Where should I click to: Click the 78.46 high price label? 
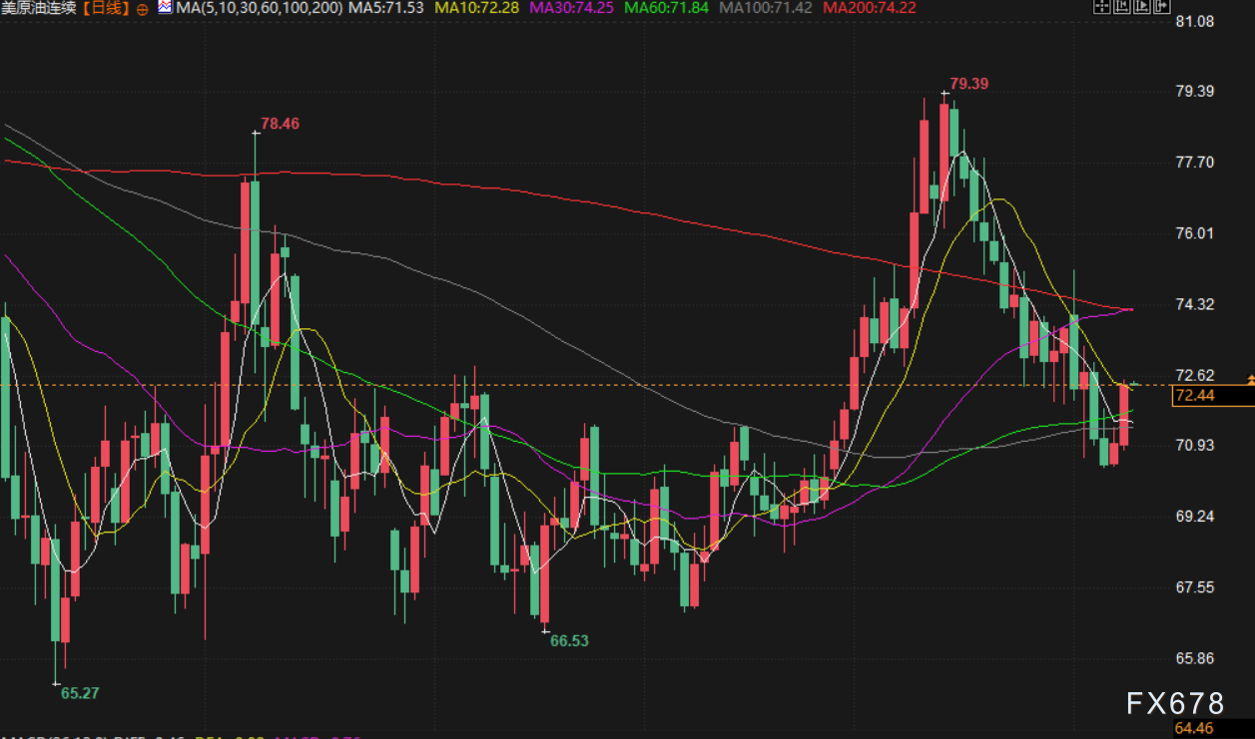click(280, 124)
